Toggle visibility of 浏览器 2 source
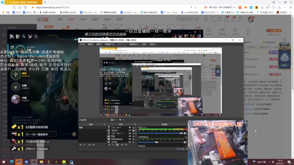The image size is (294, 165). (x=130, y=131)
